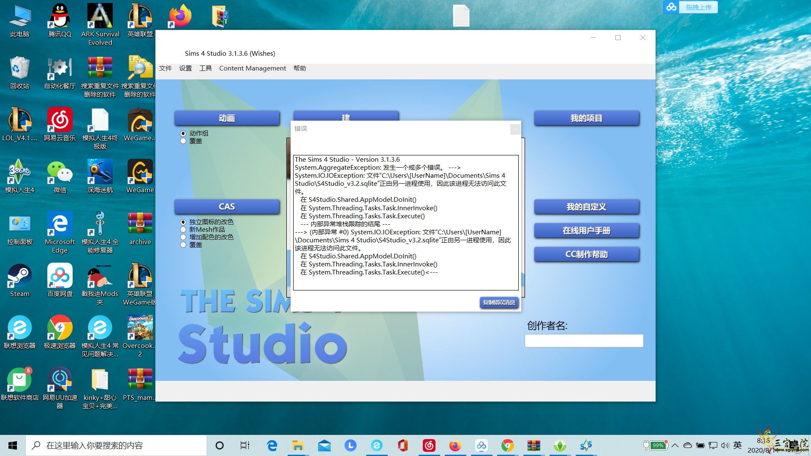Open the archive desktop icon

(140, 228)
